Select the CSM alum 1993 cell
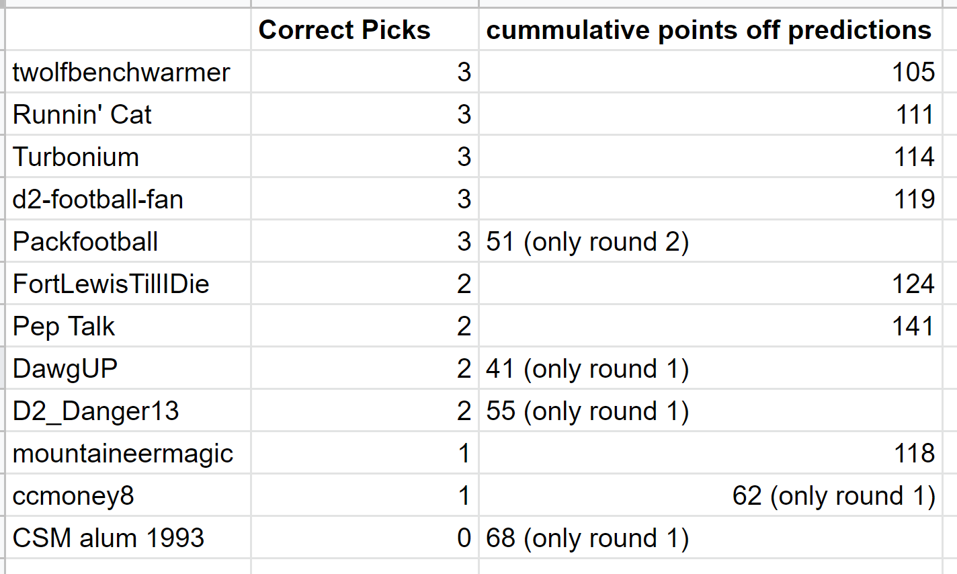Screen dimensions: 957x574 (128, 538)
